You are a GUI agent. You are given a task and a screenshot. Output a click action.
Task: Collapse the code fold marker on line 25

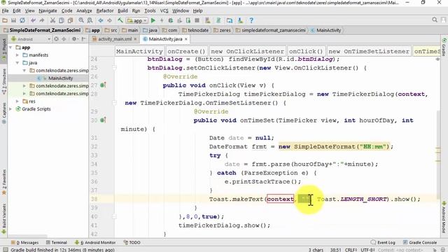pos(114,68)
